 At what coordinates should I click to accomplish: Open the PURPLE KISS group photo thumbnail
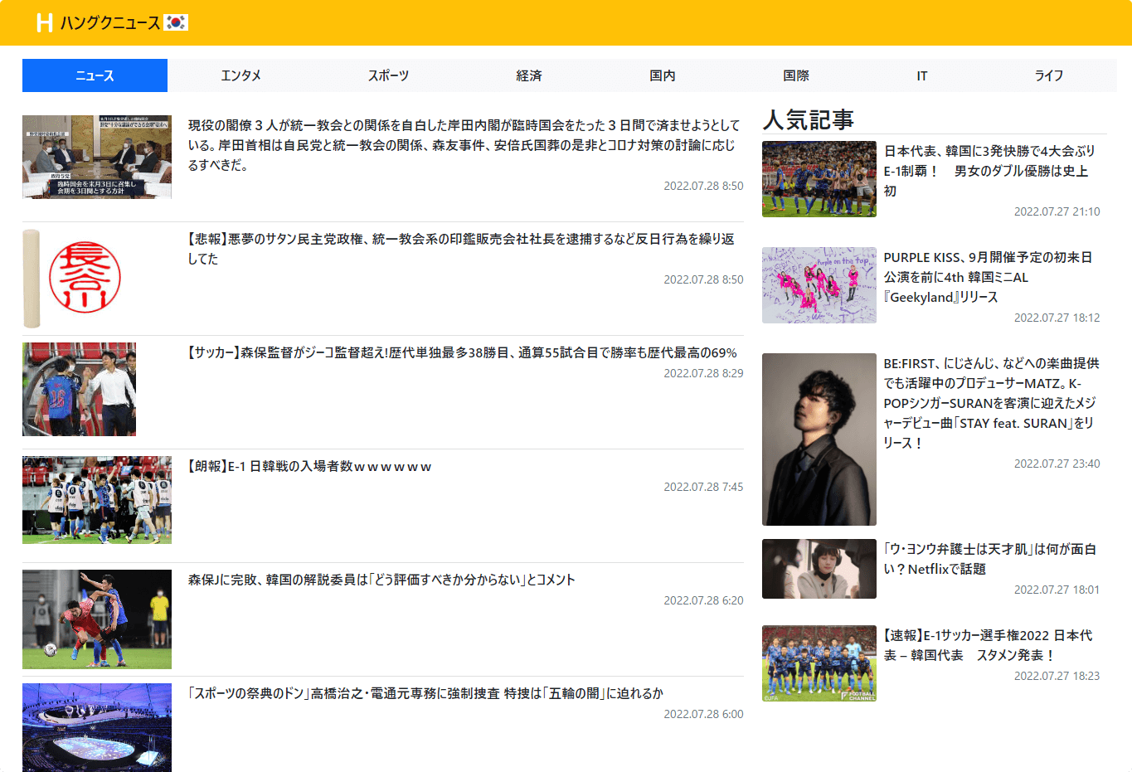(x=819, y=285)
